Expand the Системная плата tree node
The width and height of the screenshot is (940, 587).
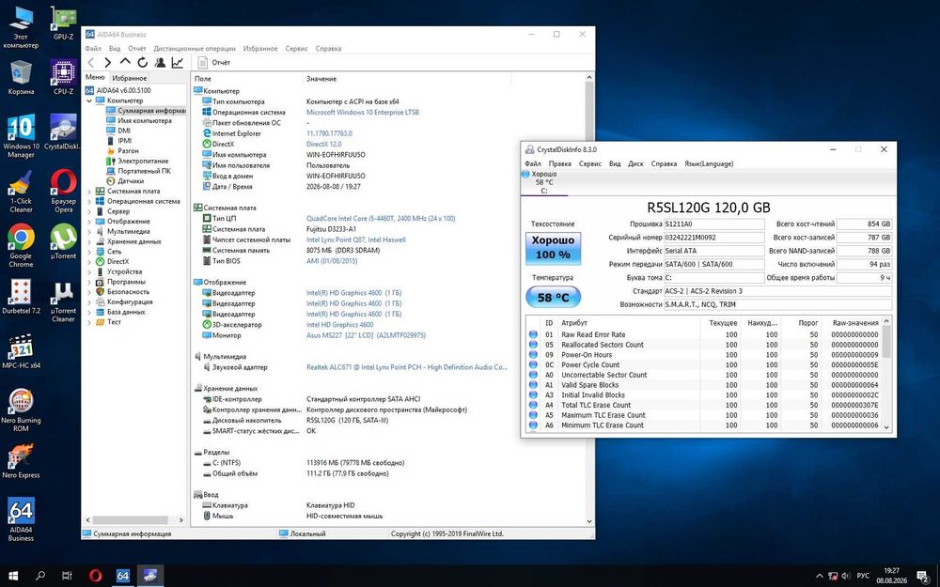tap(89, 191)
